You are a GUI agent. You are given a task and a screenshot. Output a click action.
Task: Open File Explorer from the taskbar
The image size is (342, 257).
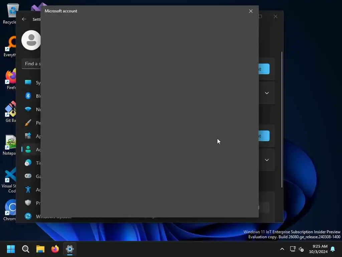pos(40,249)
